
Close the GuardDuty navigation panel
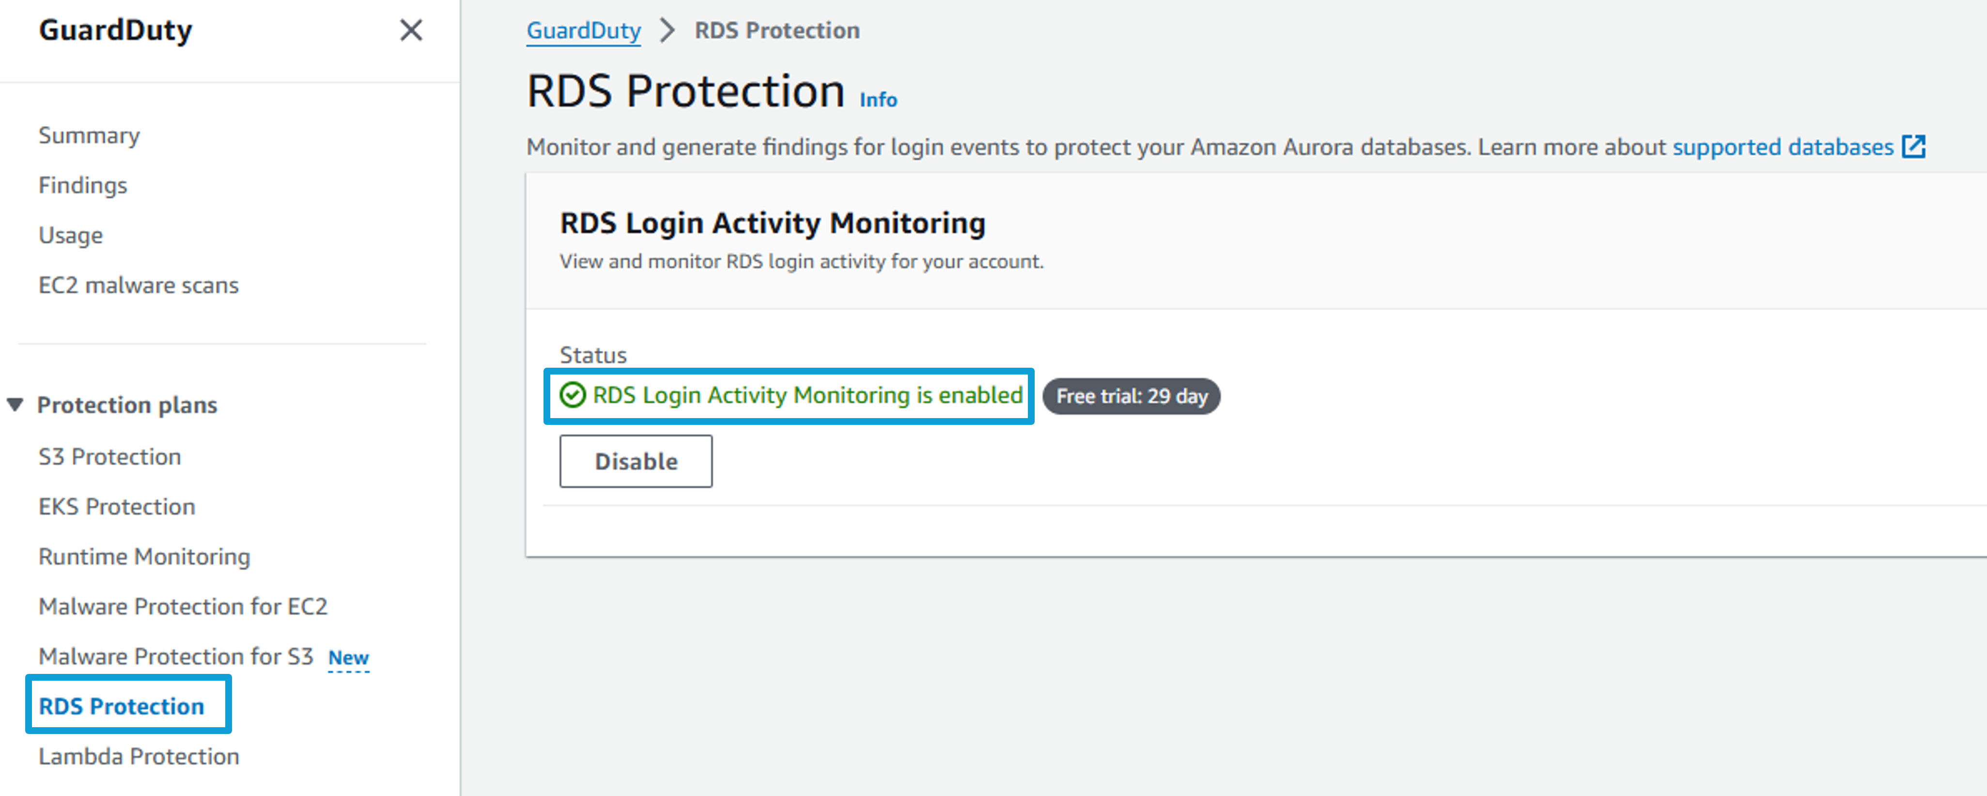(x=411, y=30)
